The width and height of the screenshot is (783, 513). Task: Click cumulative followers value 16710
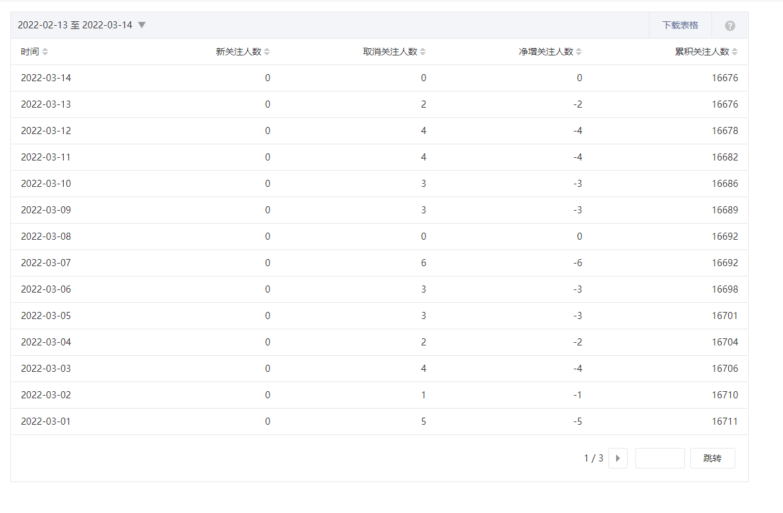tap(724, 395)
